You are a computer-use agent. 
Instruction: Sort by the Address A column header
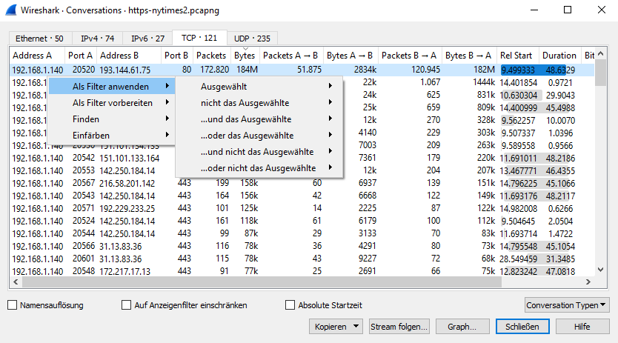[x=37, y=56]
